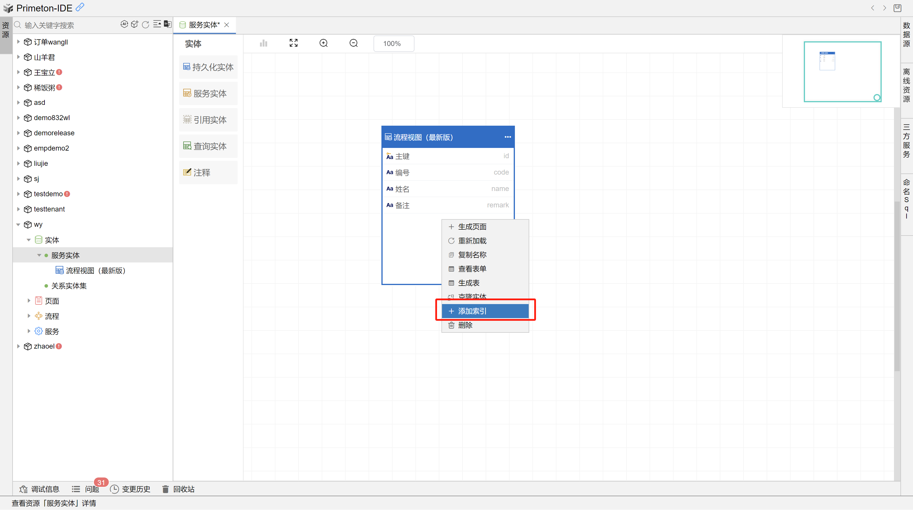Collapse the 服务实体 tree node

pos(39,255)
